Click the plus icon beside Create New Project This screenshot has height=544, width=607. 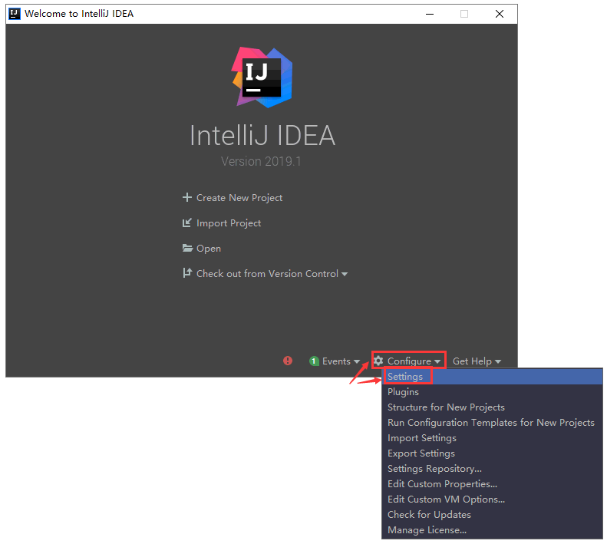(187, 197)
